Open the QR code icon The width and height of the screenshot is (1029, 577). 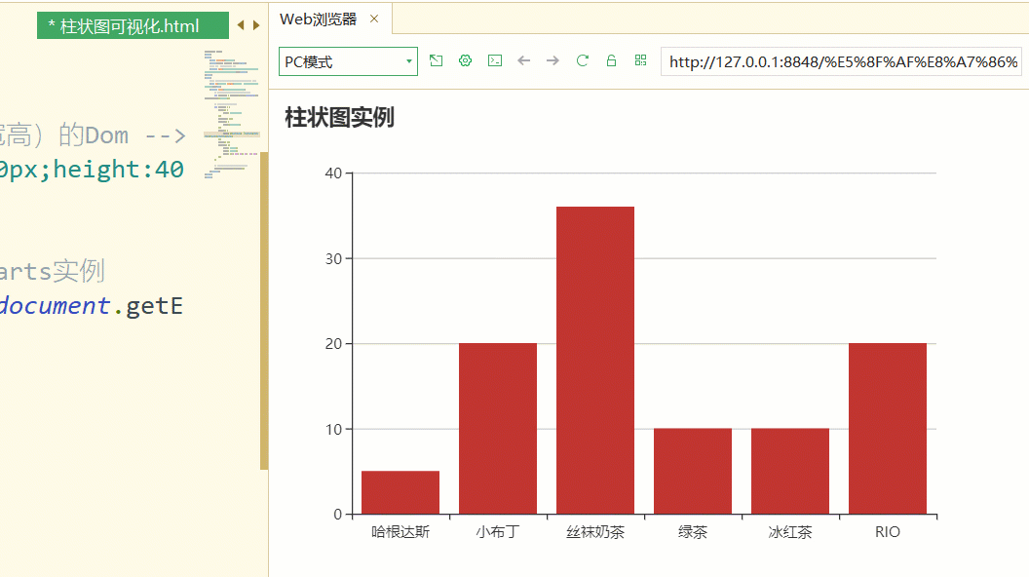[x=640, y=60]
